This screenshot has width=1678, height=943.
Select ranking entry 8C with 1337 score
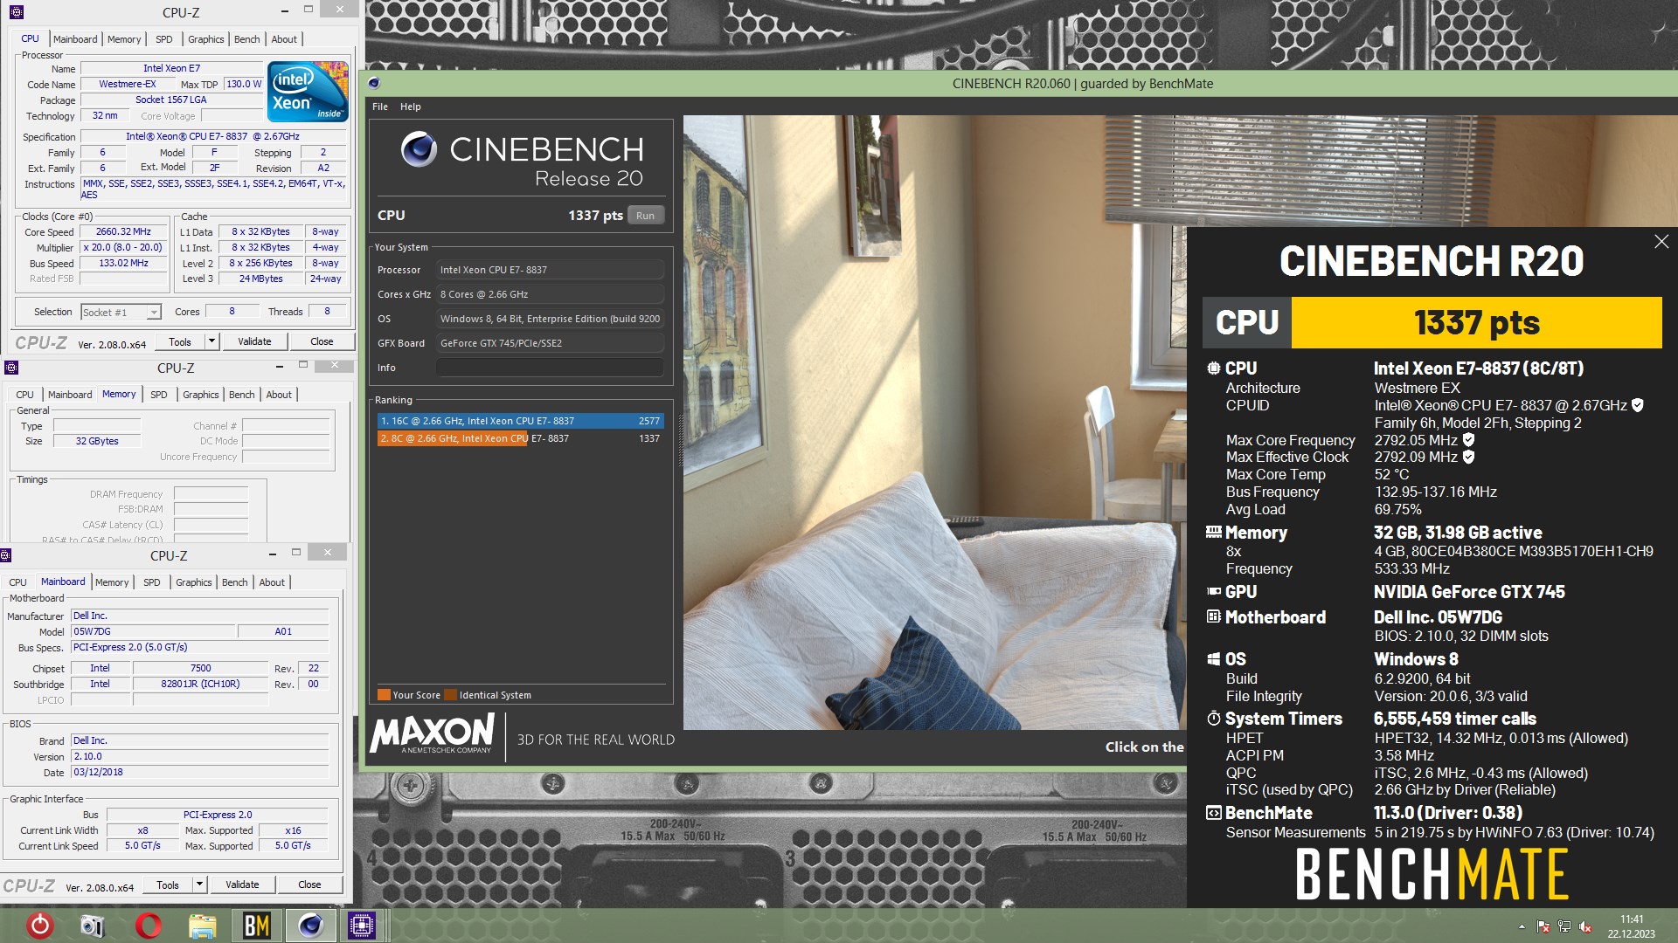click(x=521, y=438)
